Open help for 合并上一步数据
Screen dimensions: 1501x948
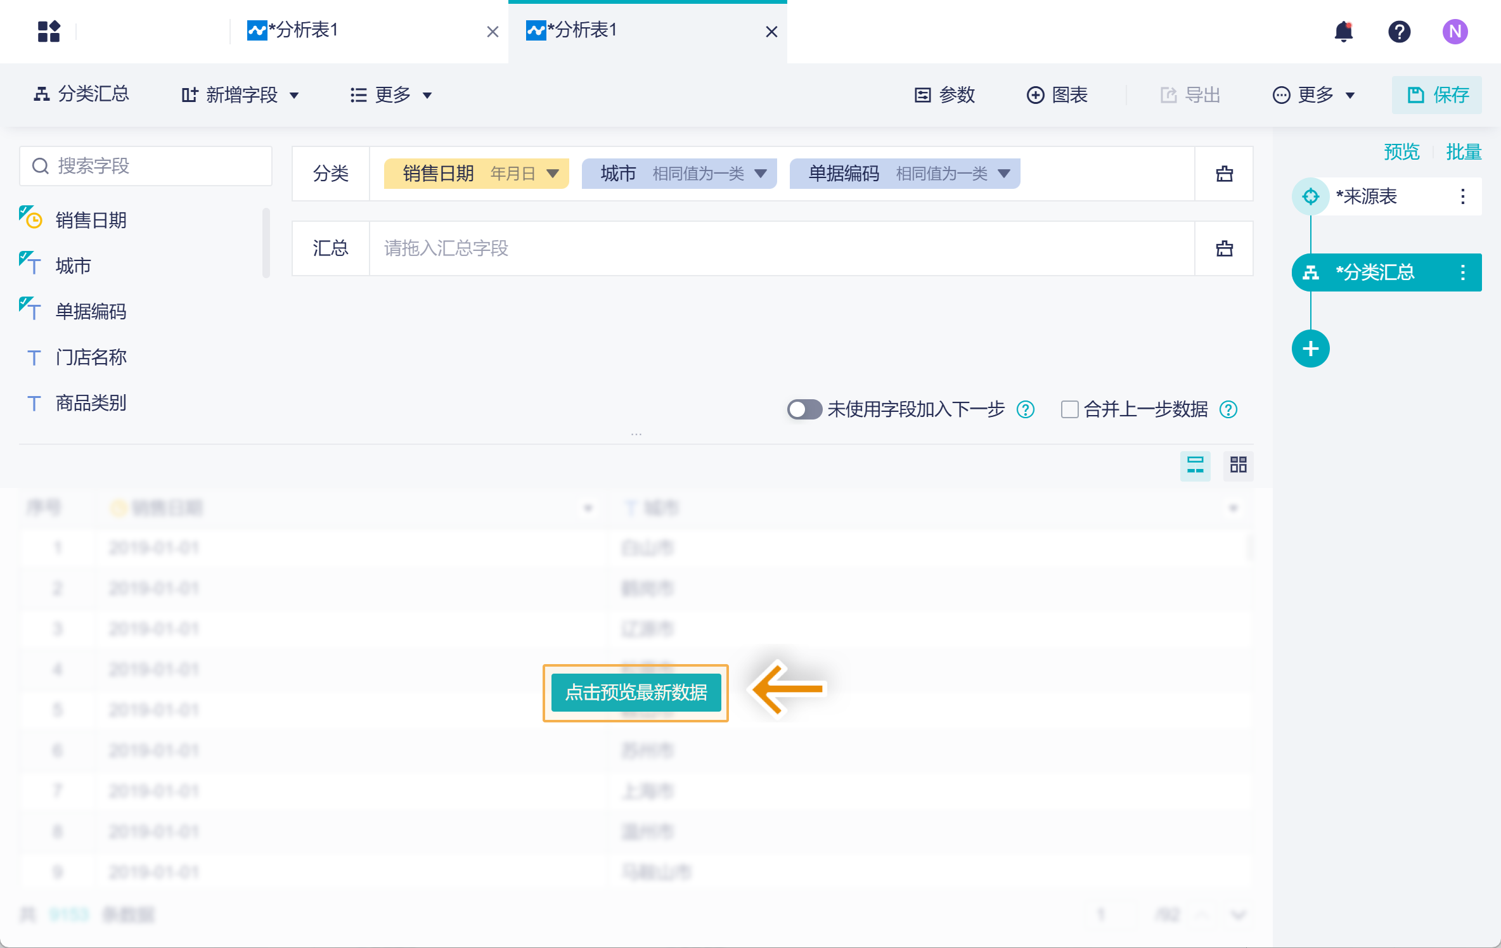click(1228, 409)
